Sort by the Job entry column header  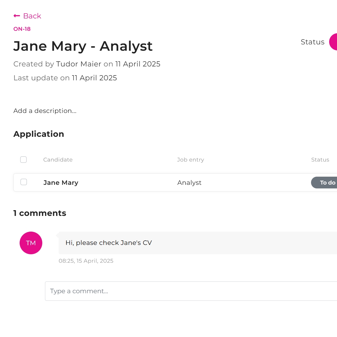click(190, 160)
